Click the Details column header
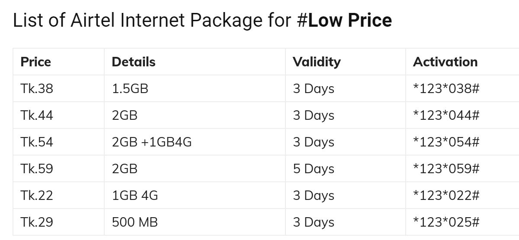 [134, 62]
